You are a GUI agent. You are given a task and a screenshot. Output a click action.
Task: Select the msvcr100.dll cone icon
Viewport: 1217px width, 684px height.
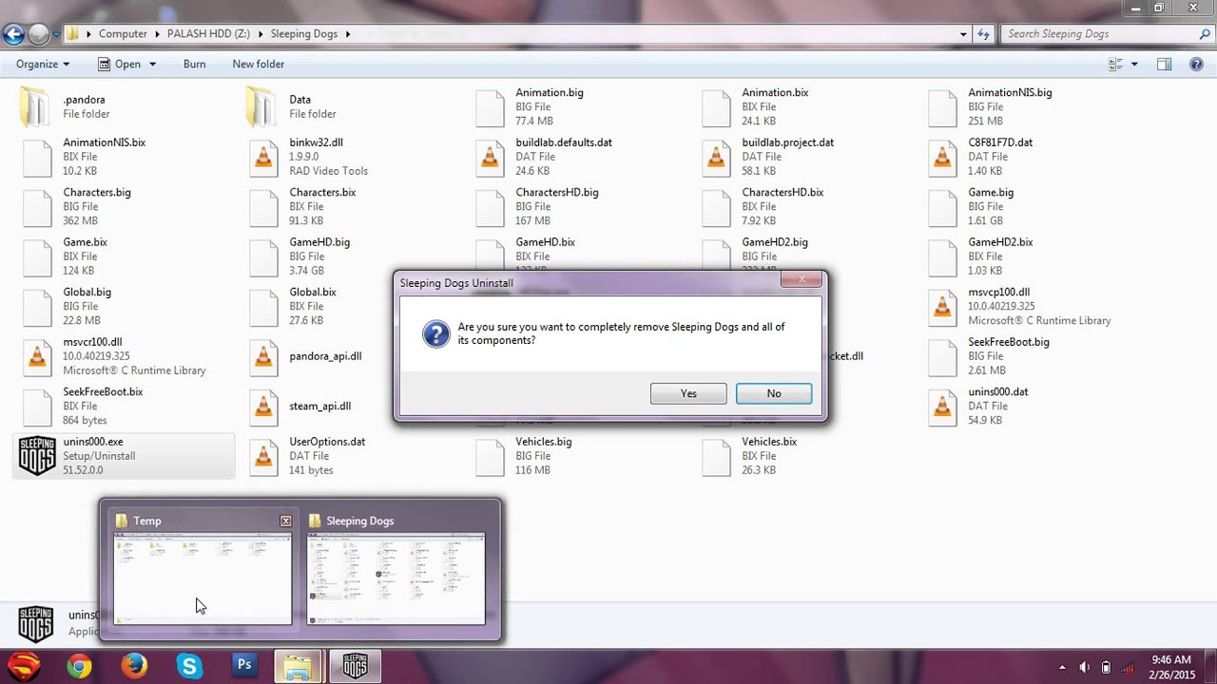coord(37,357)
